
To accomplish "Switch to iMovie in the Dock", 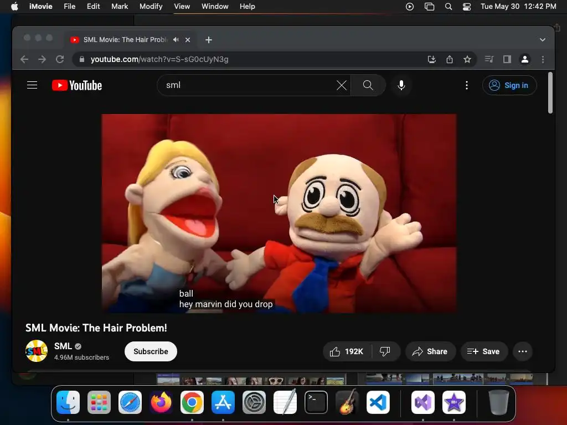I will 454,402.
